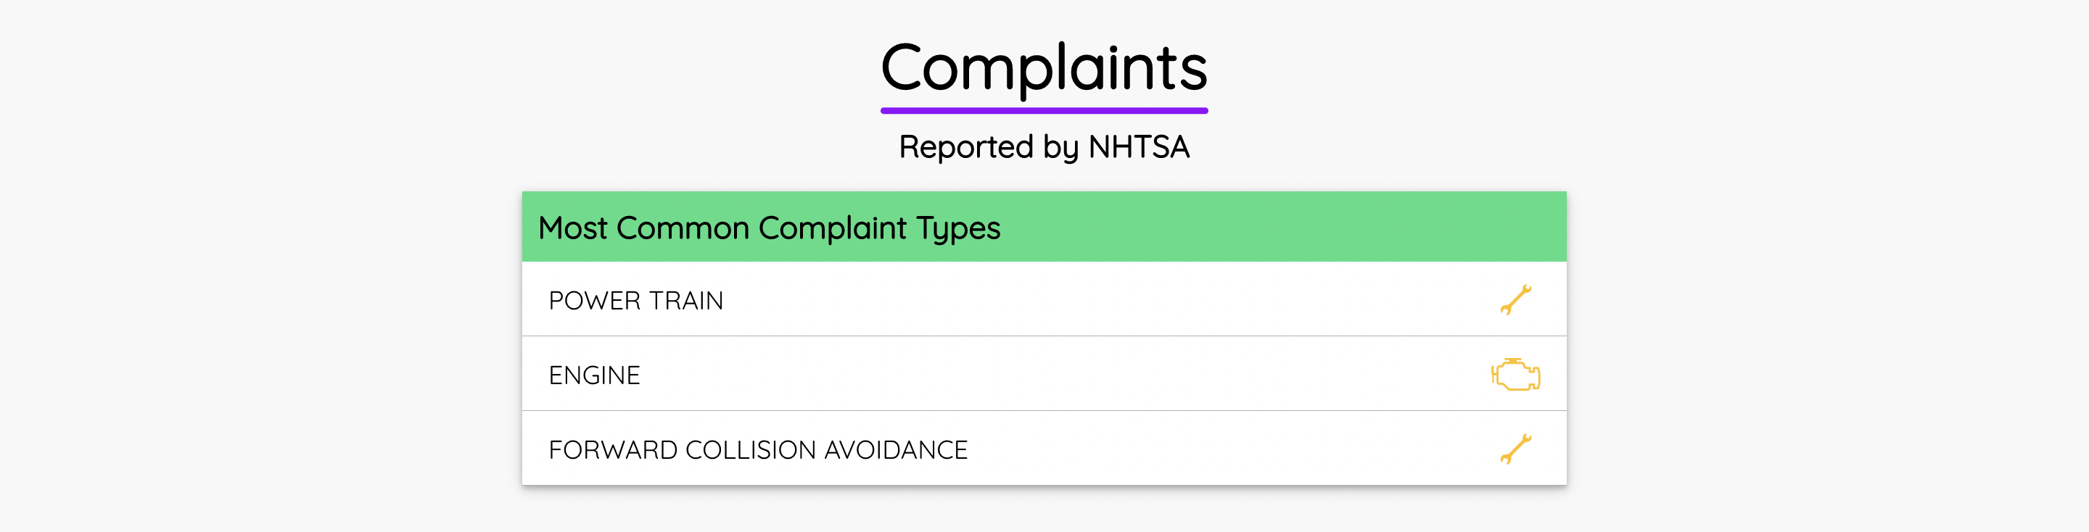Click the Reported by NHTSA subtitle
The width and height of the screenshot is (2089, 532).
point(1044,147)
